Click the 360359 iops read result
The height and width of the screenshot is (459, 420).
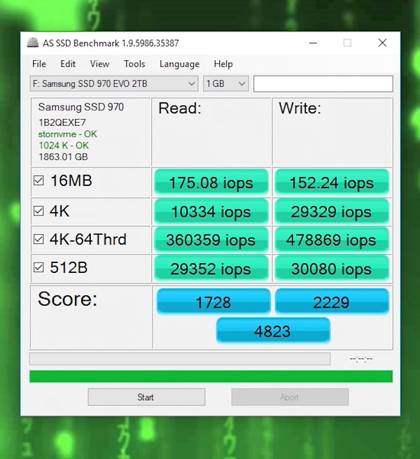(x=211, y=240)
